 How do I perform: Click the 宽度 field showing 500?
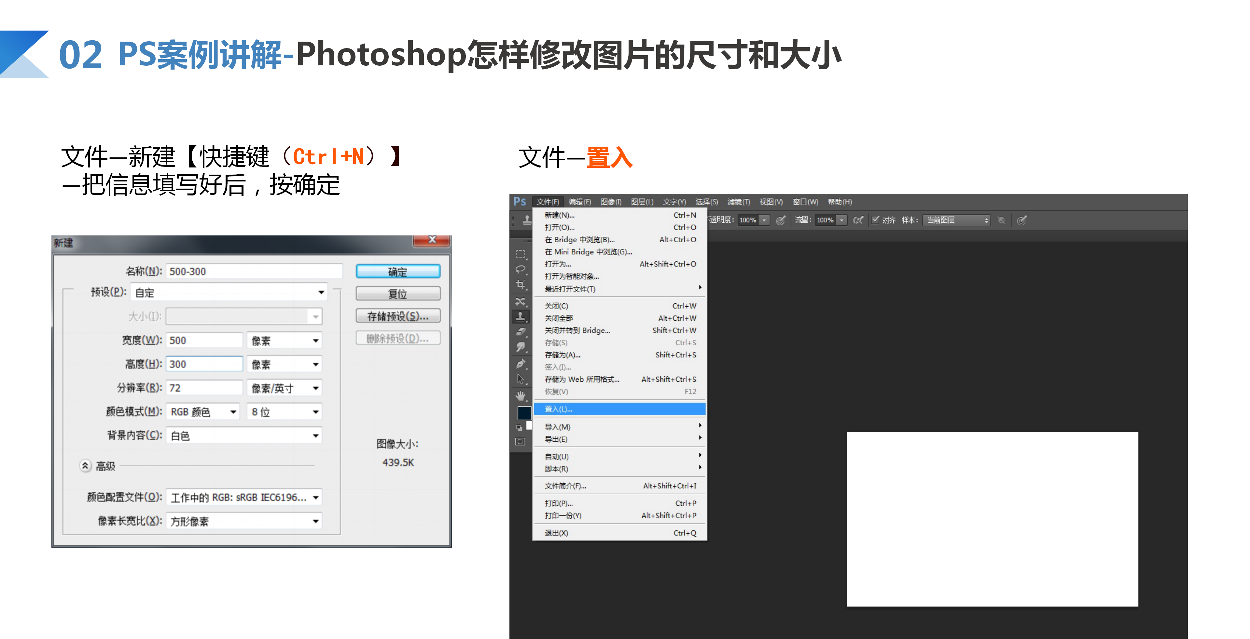(204, 340)
